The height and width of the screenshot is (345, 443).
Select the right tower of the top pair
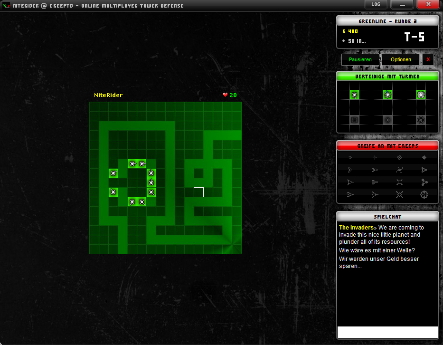point(142,163)
